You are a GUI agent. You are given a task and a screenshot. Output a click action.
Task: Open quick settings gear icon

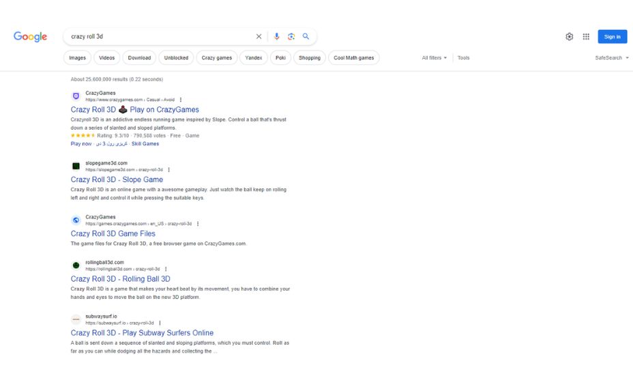click(x=569, y=37)
